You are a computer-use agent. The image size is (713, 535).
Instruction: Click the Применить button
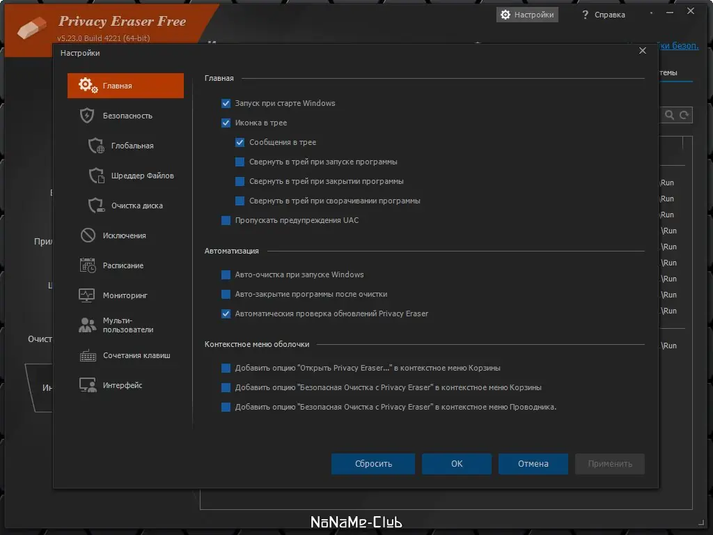click(610, 463)
